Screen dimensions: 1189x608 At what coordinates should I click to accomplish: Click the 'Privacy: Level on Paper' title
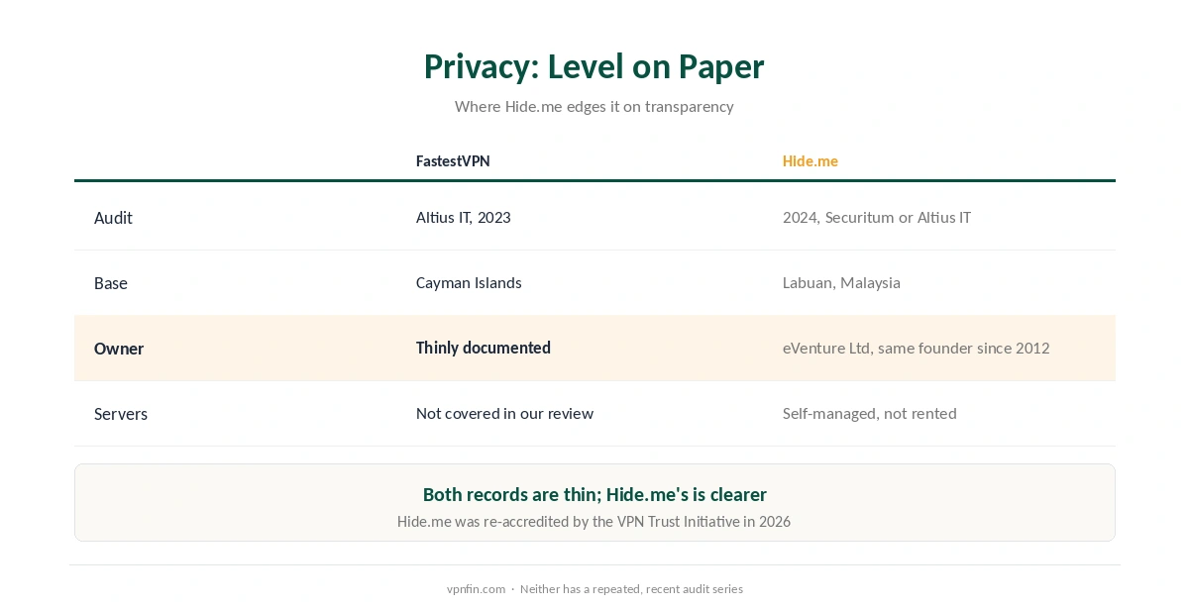(594, 66)
